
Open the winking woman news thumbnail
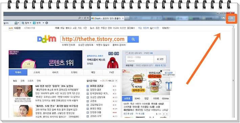coord(23,111)
